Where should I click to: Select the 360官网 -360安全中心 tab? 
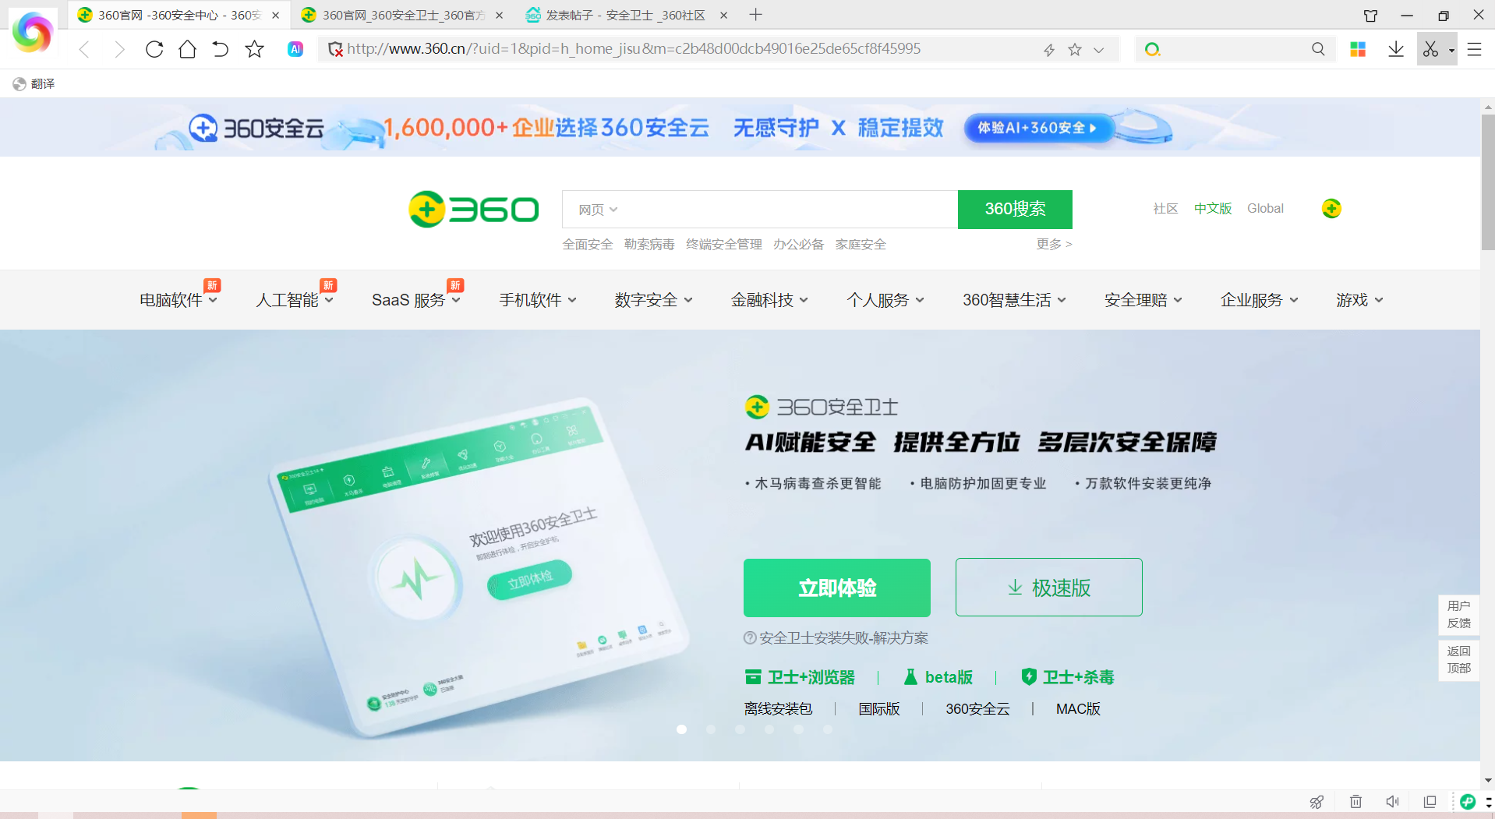[x=178, y=15]
